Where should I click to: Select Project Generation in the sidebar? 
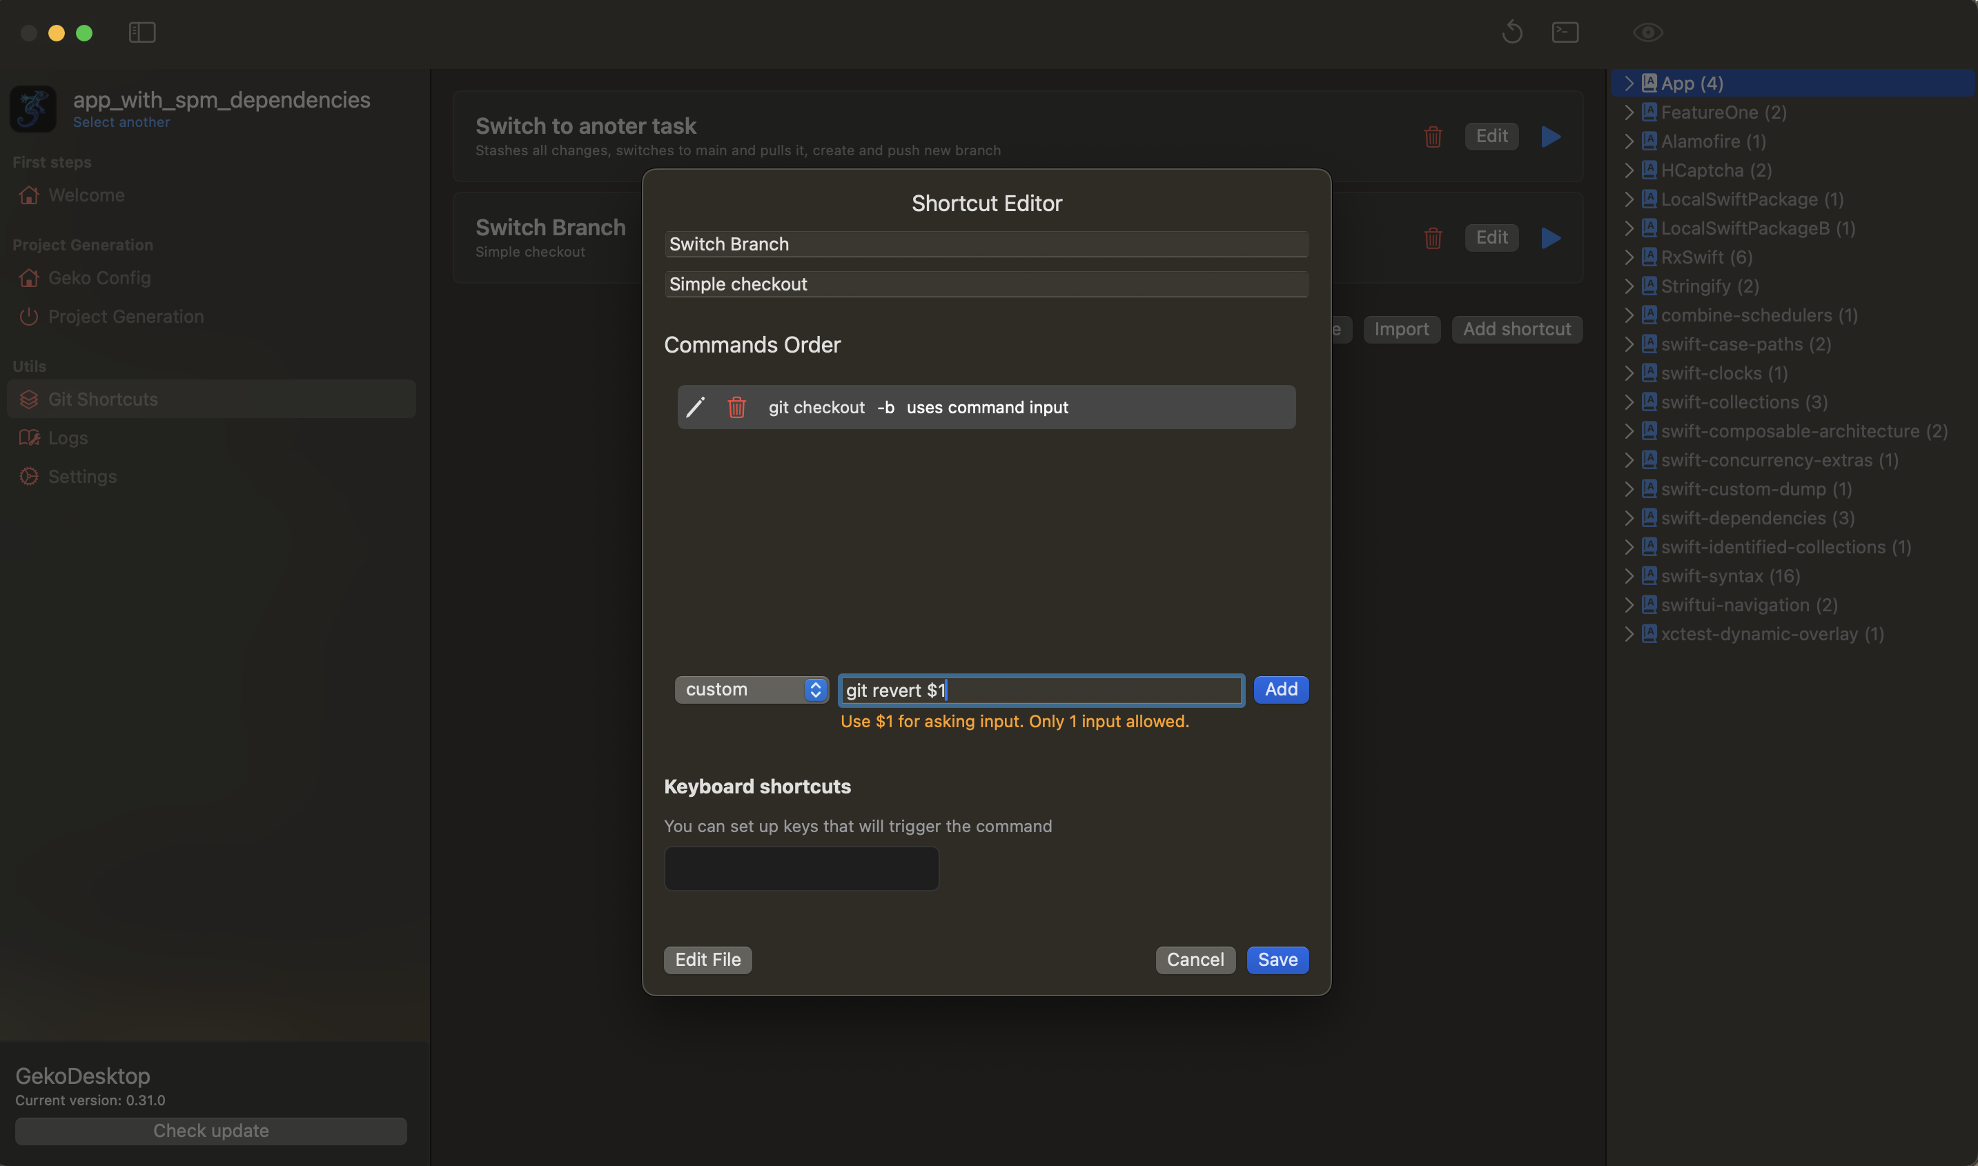[126, 317]
